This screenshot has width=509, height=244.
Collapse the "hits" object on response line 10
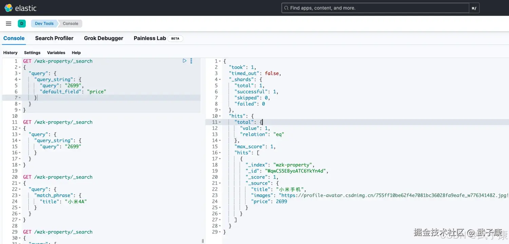click(219, 116)
